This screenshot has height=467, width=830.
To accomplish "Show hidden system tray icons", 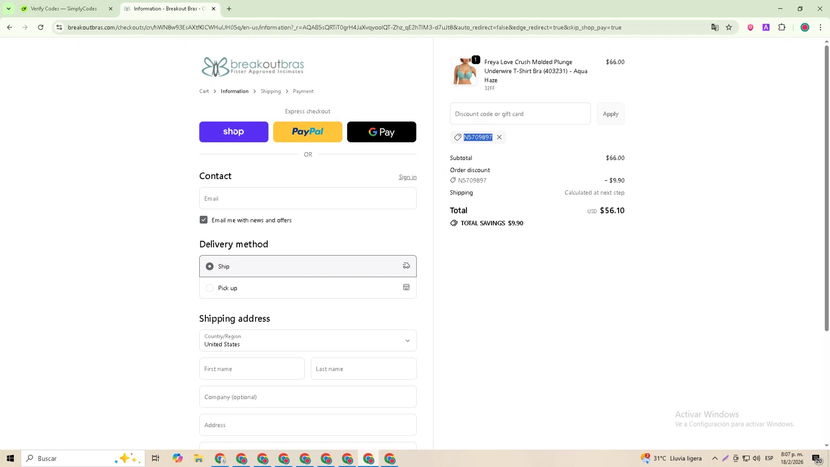I will click(715, 458).
